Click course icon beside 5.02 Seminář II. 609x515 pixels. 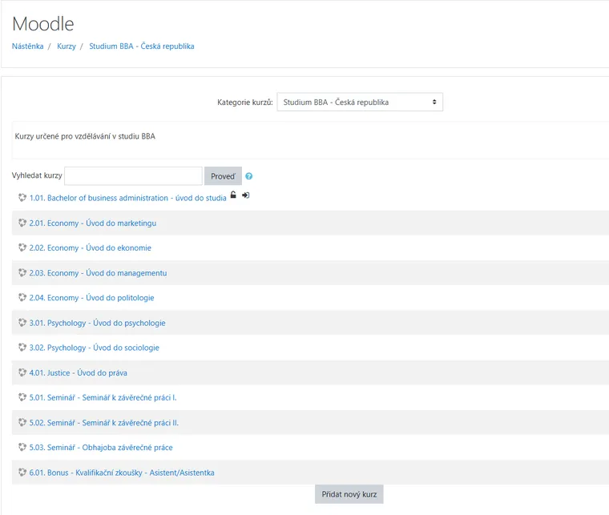(x=22, y=422)
